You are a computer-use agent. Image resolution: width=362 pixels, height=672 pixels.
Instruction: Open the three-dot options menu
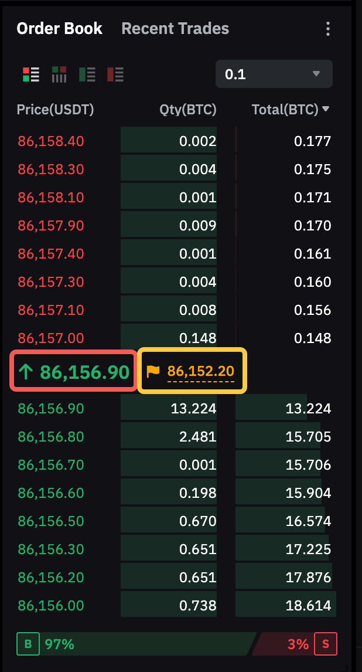coord(328,29)
